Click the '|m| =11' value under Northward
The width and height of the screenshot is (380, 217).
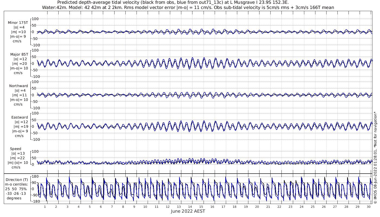(x=19, y=95)
